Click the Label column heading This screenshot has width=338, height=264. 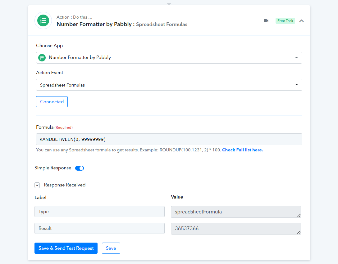pos(40,198)
